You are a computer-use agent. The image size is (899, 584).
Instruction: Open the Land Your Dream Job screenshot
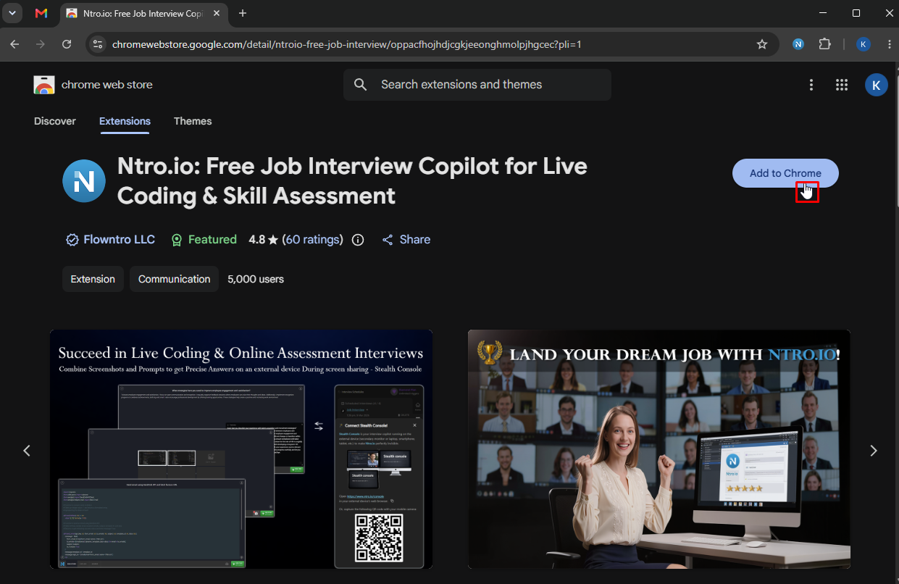pyautogui.click(x=659, y=449)
